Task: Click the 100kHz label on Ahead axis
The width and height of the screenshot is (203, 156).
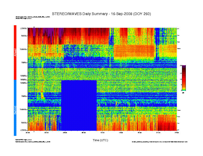Action: click(x=23, y=49)
